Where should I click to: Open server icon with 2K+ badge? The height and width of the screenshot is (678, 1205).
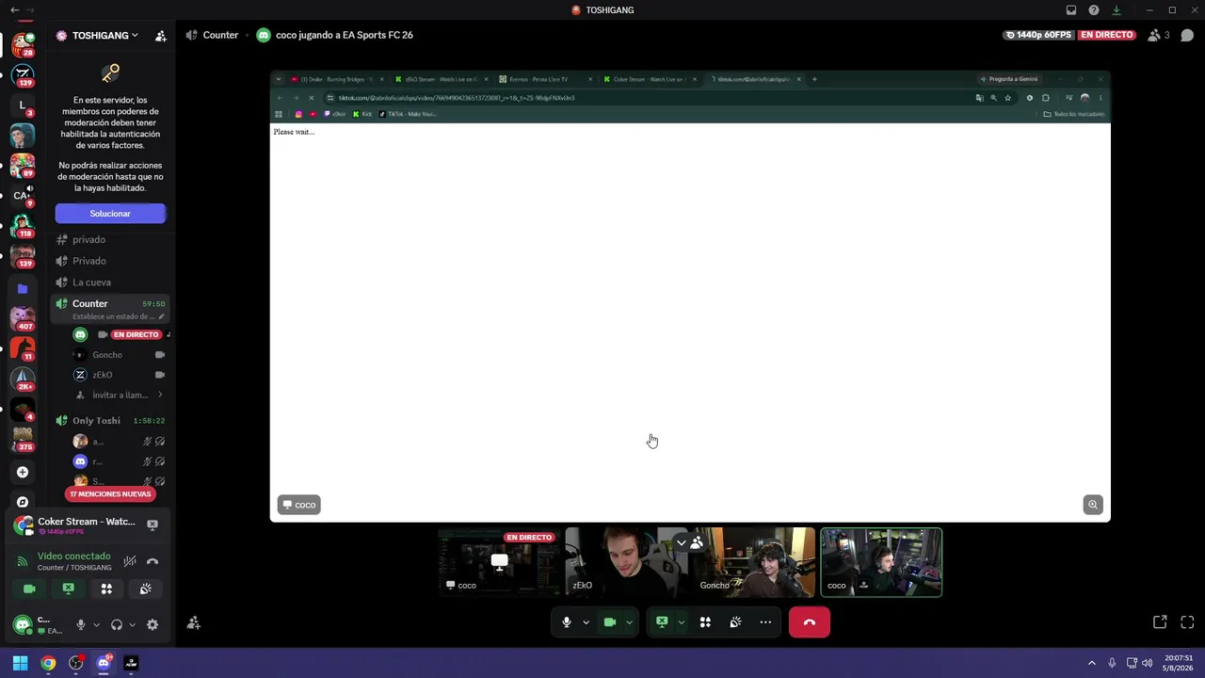tap(23, 379)
